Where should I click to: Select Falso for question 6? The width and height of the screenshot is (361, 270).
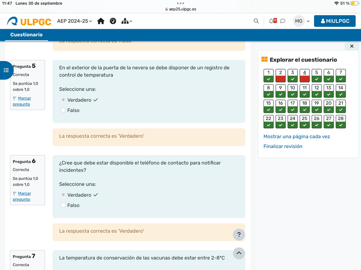[x=63, y=205]
